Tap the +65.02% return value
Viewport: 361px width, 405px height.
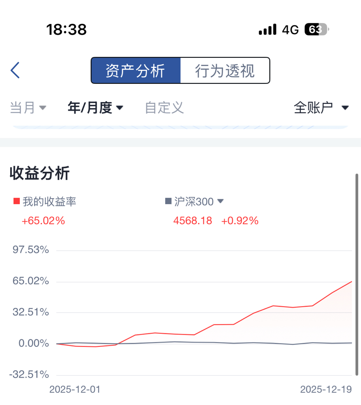tap(43, 221)
